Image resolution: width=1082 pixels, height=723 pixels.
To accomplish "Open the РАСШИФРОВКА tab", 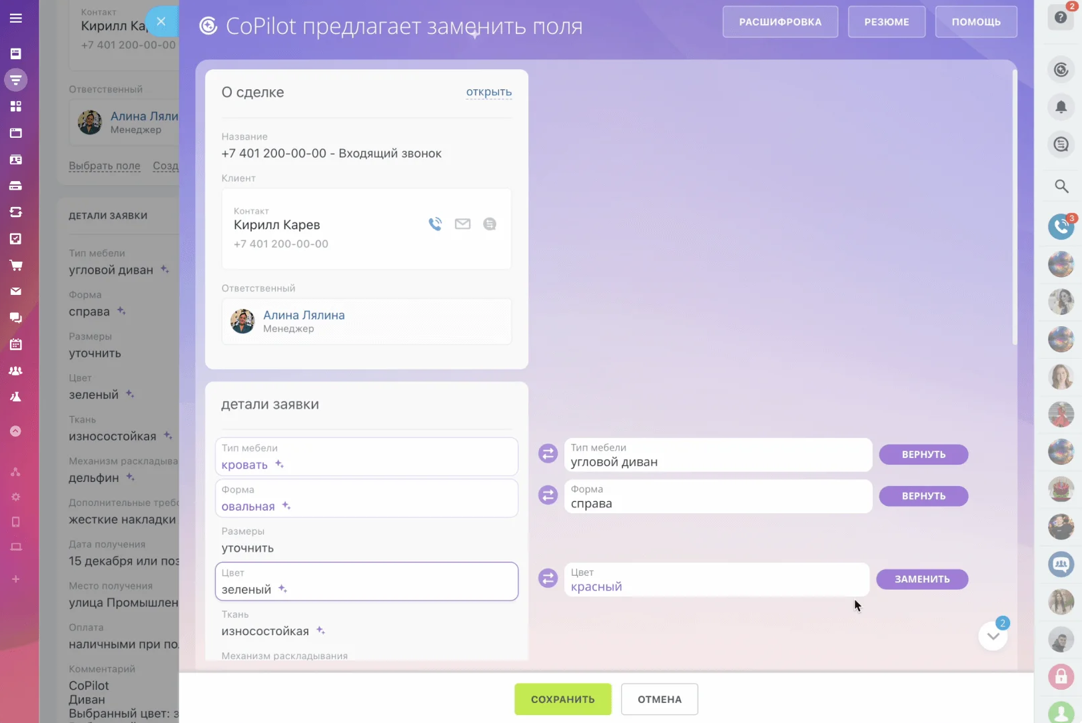I will 780,22.
